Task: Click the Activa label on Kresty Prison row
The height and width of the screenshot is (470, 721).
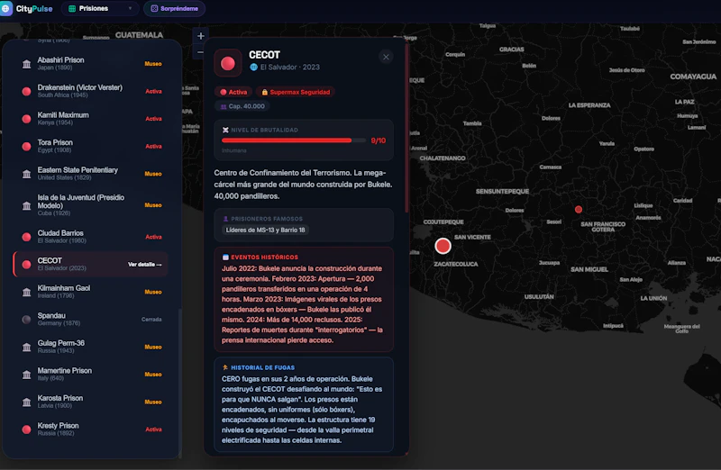Action: pos(153,429)
